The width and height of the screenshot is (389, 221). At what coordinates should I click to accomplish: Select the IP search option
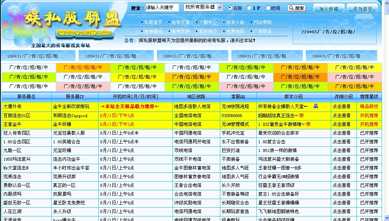tap(249, 8)
